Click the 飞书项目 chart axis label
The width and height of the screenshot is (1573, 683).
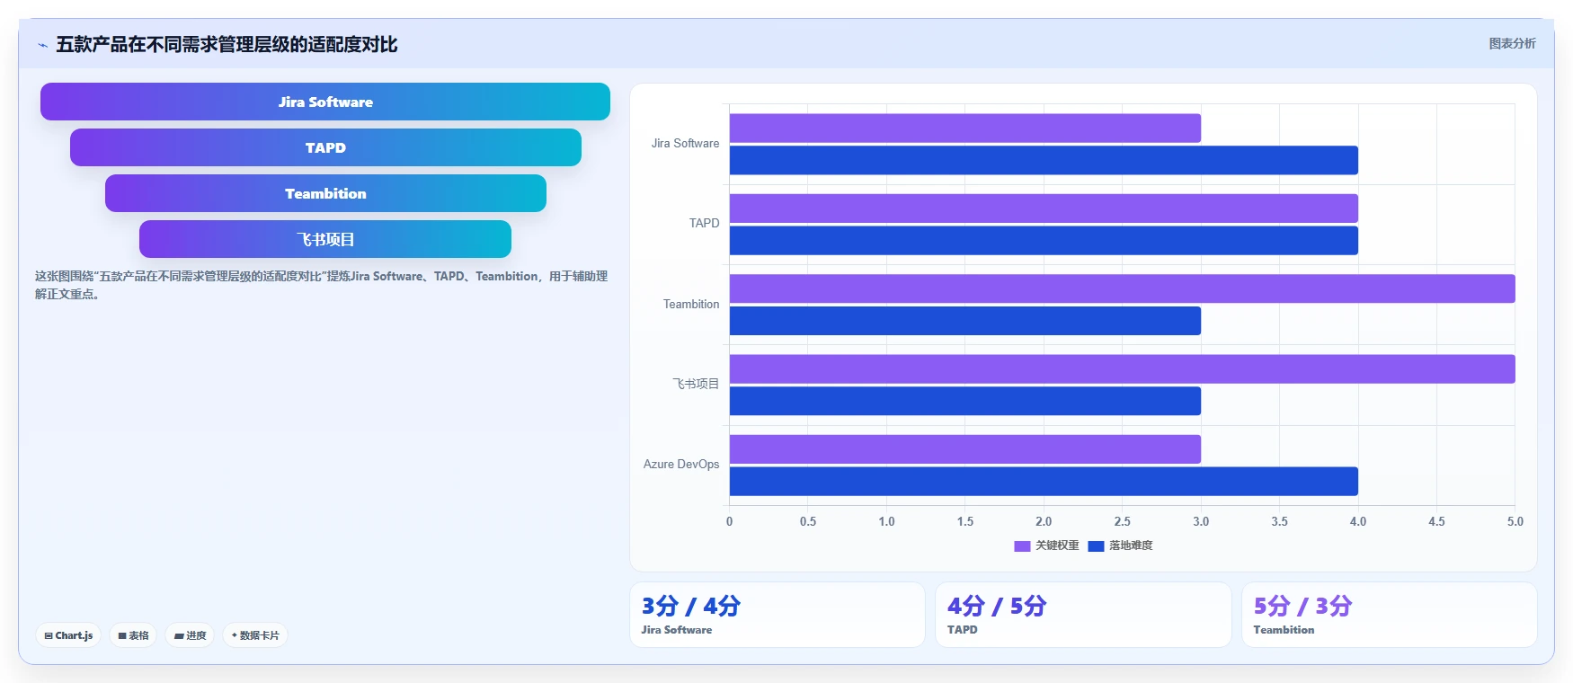pos(696,384)
